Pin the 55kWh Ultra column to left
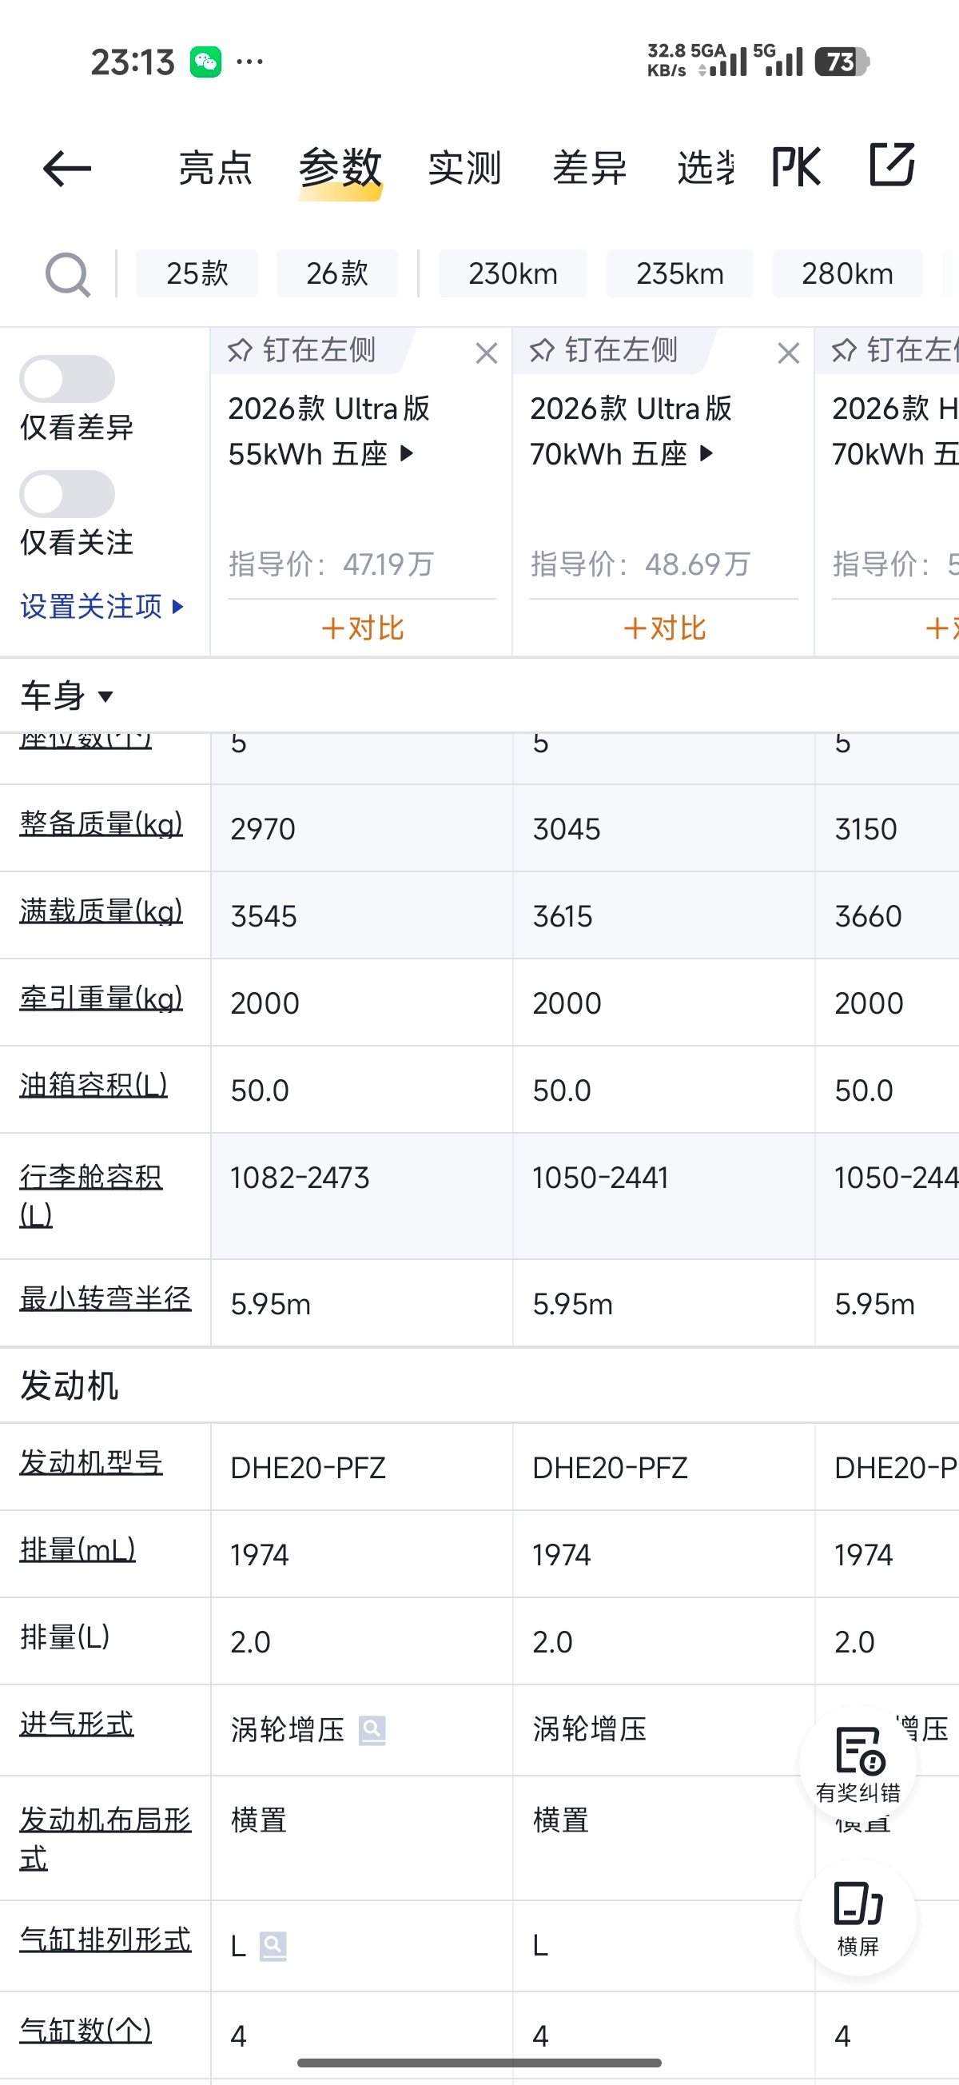 tap(303, 350)
